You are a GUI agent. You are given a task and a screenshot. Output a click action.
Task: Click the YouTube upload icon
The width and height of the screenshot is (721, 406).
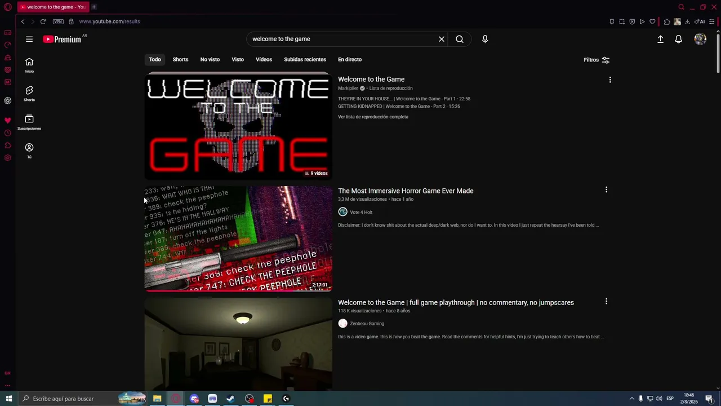click(x=660, y=39)
